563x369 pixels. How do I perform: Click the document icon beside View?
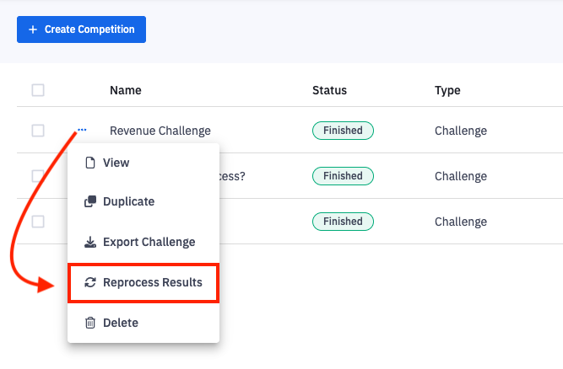pos(90,163)
